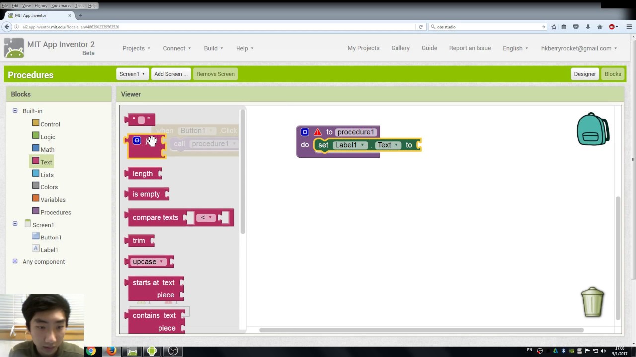Open the Build dropdown menu
The height and width of the screenshot is (357, 636).
(213, 48)
